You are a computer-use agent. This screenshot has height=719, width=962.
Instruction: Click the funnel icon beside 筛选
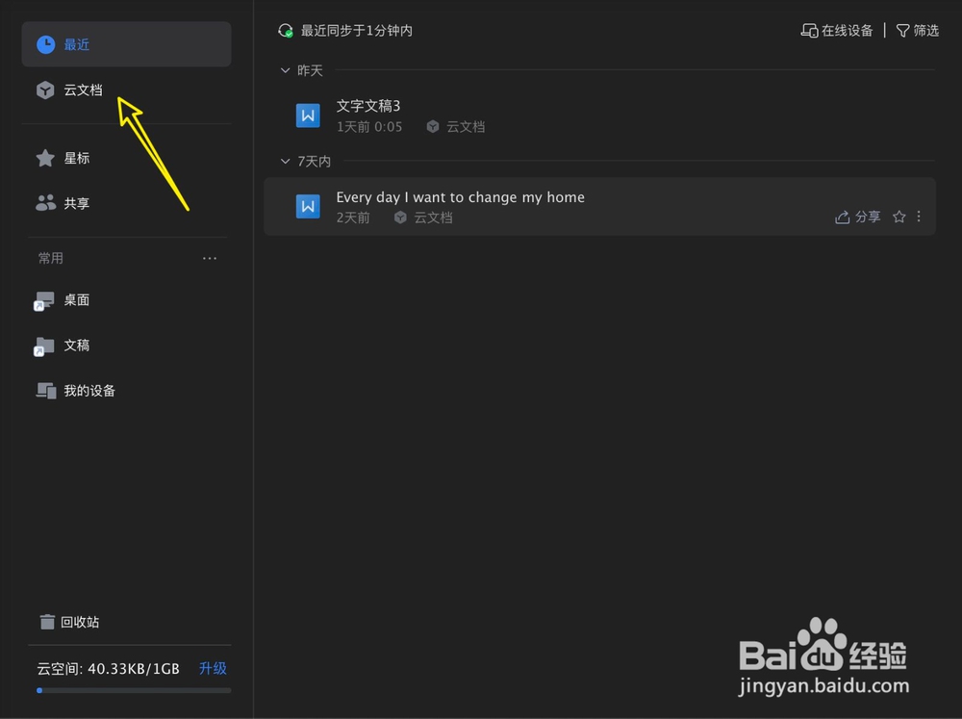point(902,31)
